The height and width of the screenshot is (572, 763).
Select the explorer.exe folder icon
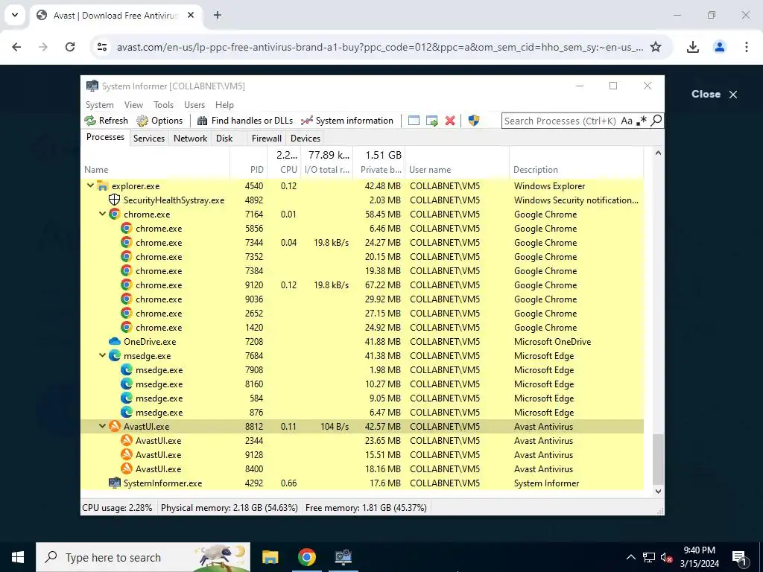pyautogui.click(x=102, y=185)
